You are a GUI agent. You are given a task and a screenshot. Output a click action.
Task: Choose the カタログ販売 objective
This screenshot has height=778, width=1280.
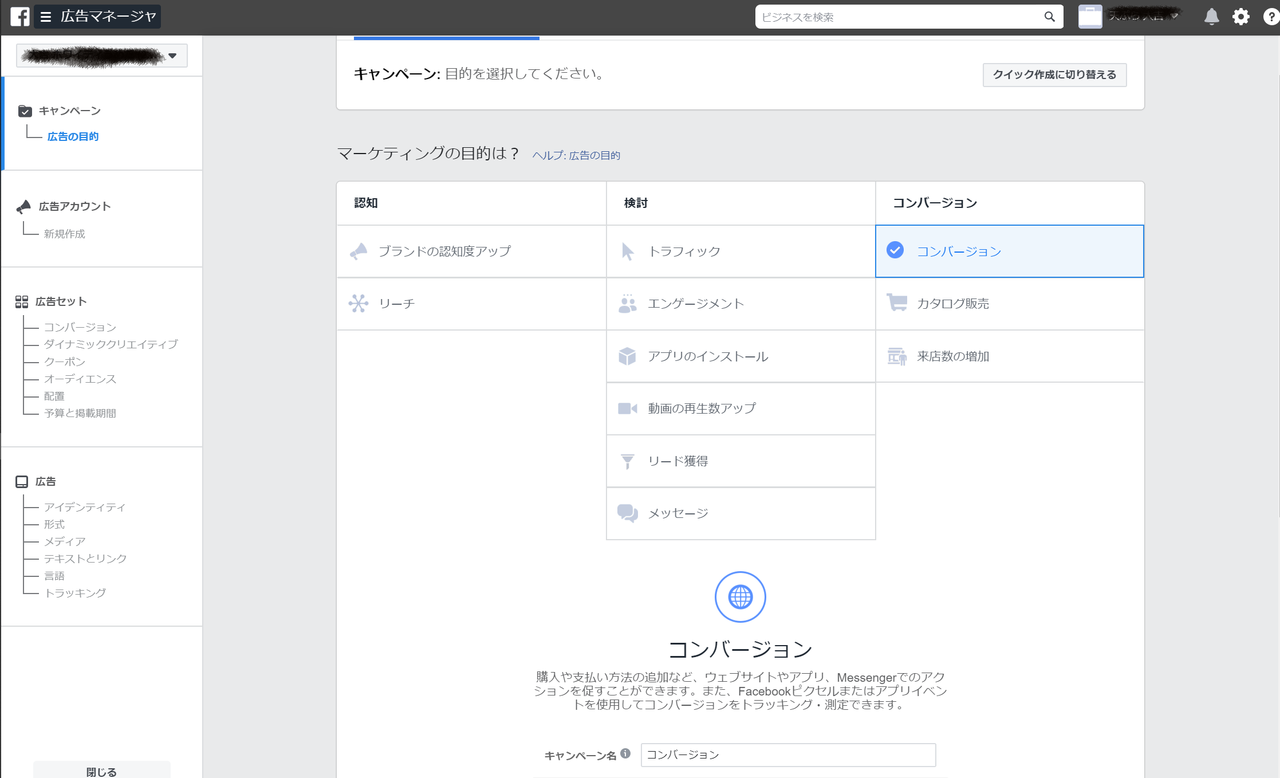[x=952, y=304]
